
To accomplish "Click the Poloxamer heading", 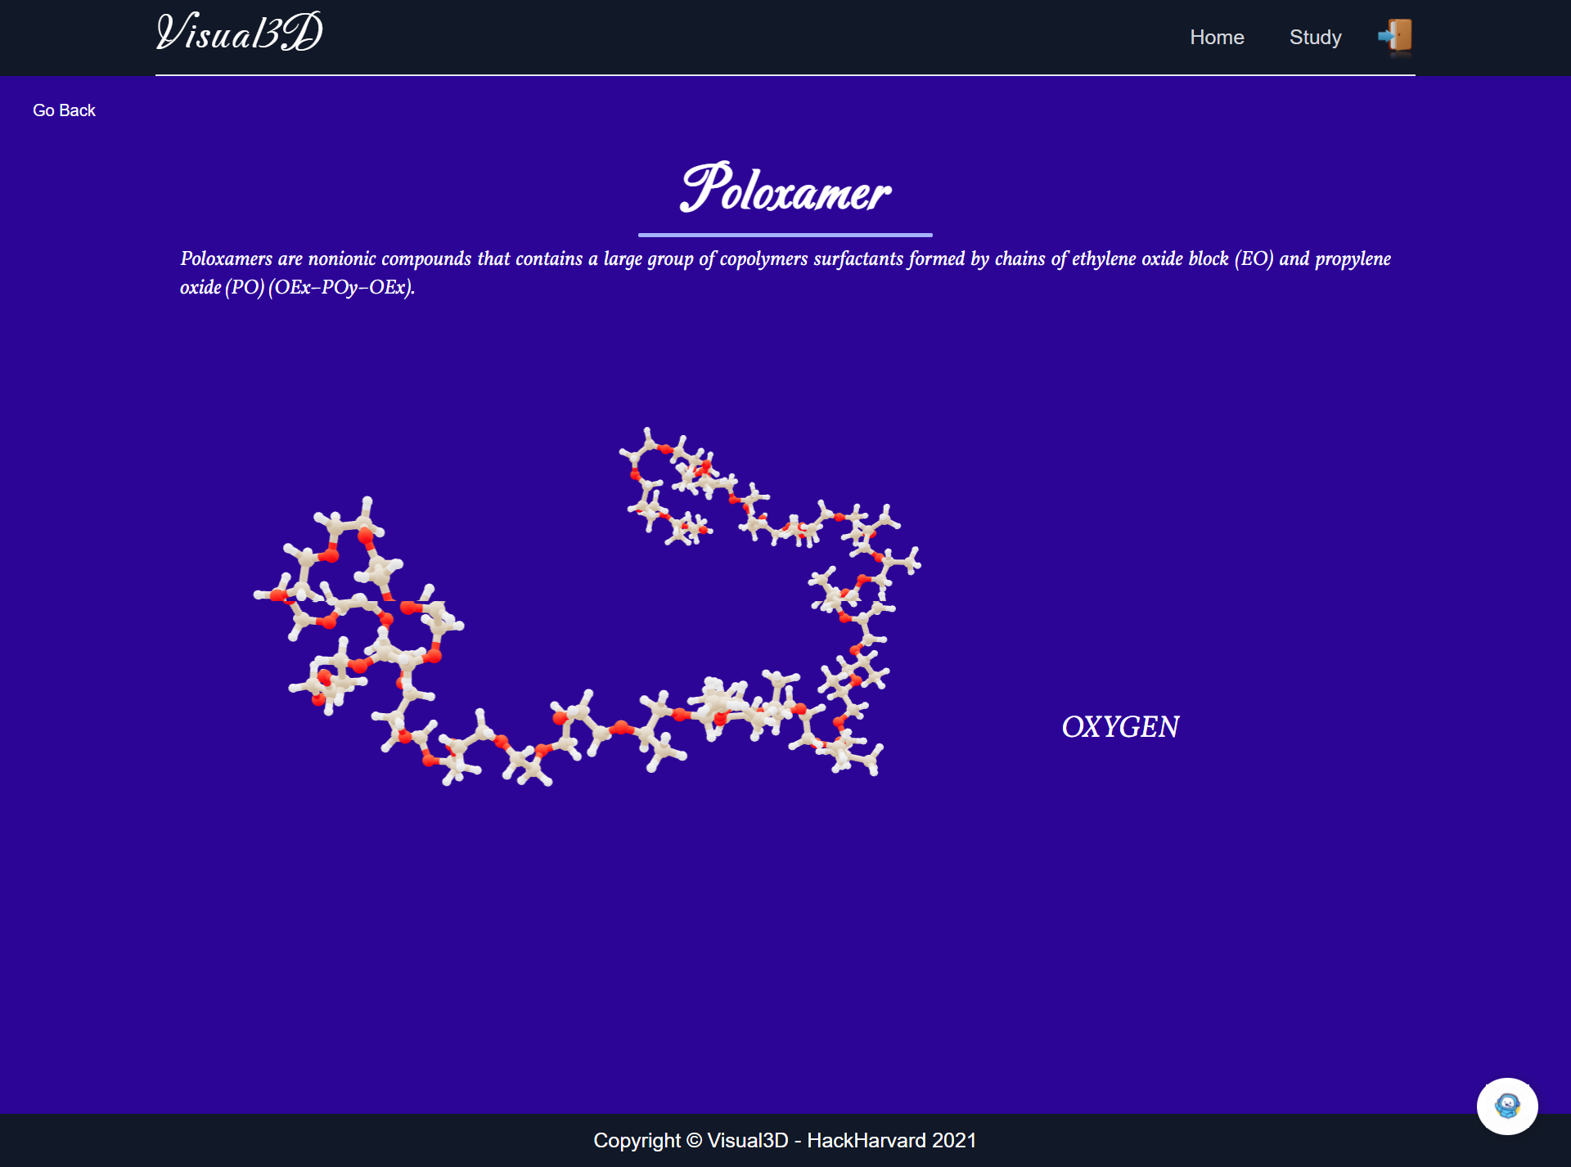I will tap(785, 190).
